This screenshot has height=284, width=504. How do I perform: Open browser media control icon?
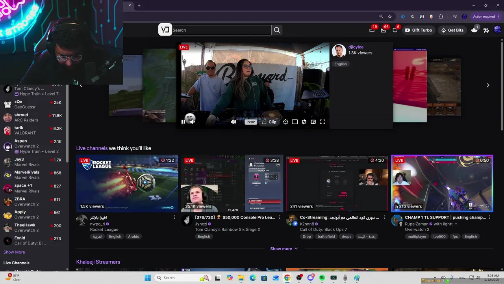coord(455,17)
